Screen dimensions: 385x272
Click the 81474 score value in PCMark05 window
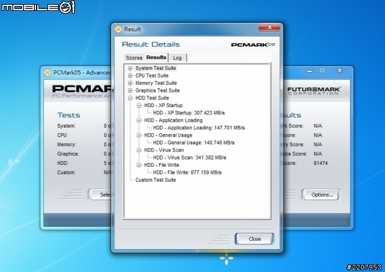[x=321, y=163]
